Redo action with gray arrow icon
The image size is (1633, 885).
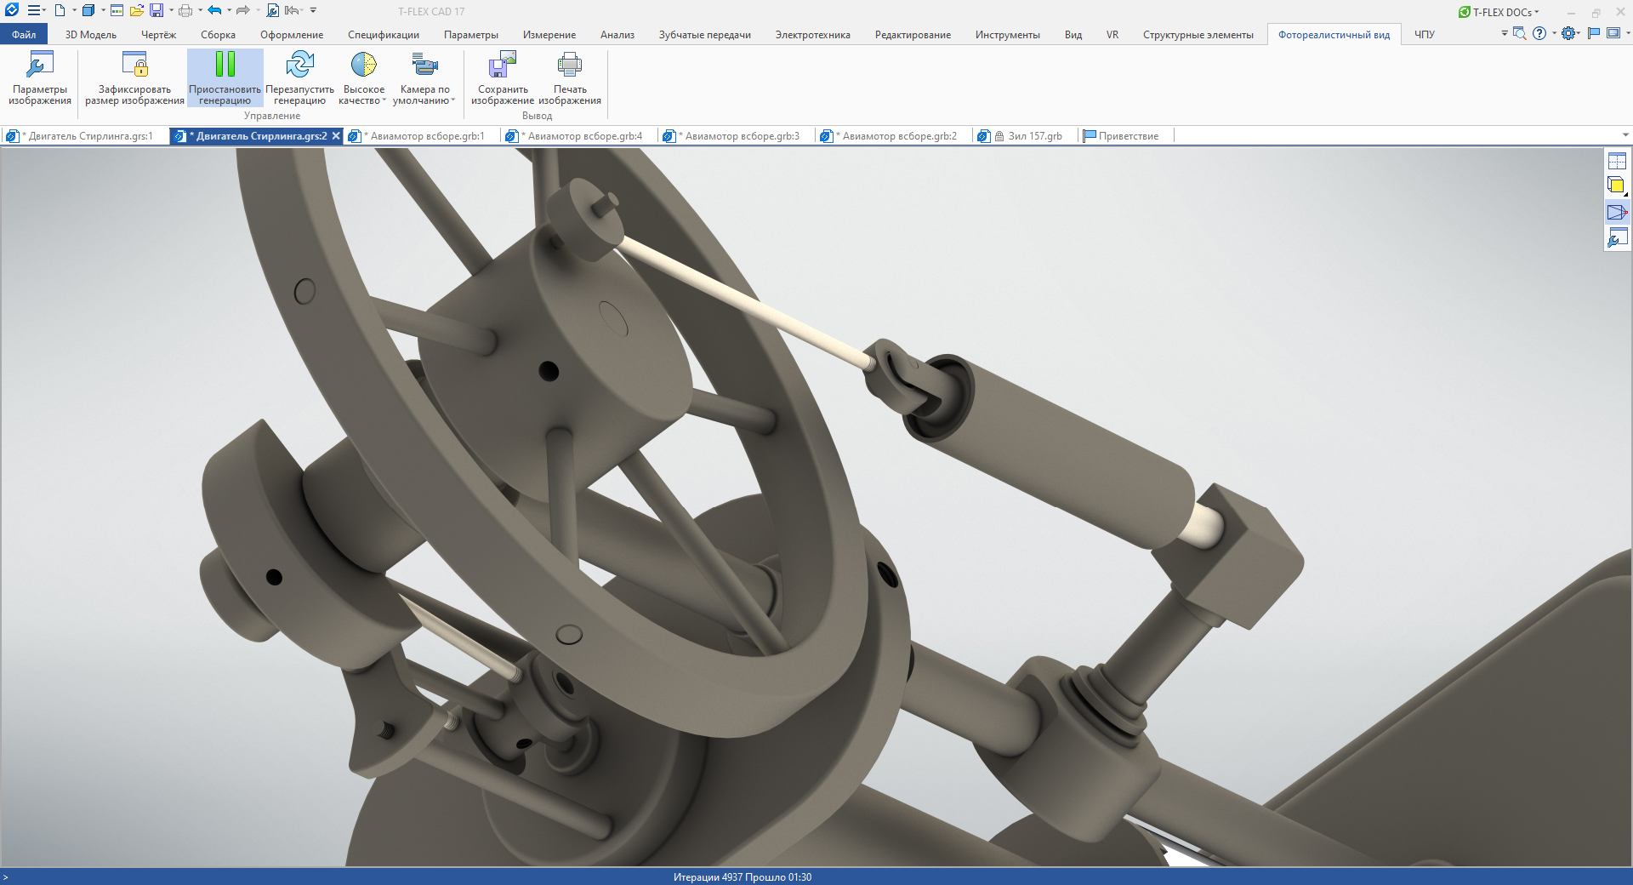(242, 10)
